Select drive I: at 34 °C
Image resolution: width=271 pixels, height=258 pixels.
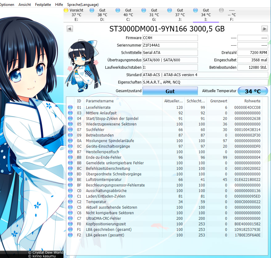pos(206,15)
